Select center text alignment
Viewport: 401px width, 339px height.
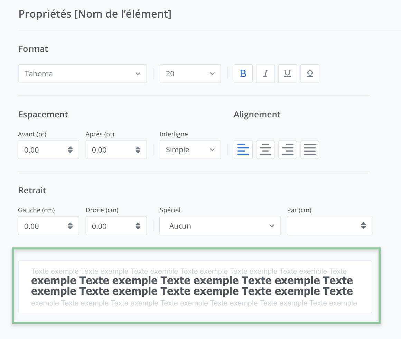[265, 150]
